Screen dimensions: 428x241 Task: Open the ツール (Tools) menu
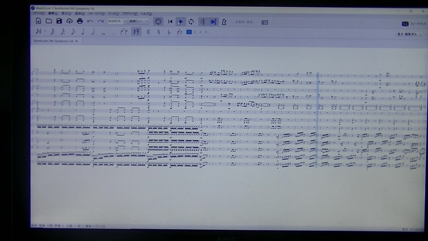[113, 14]
